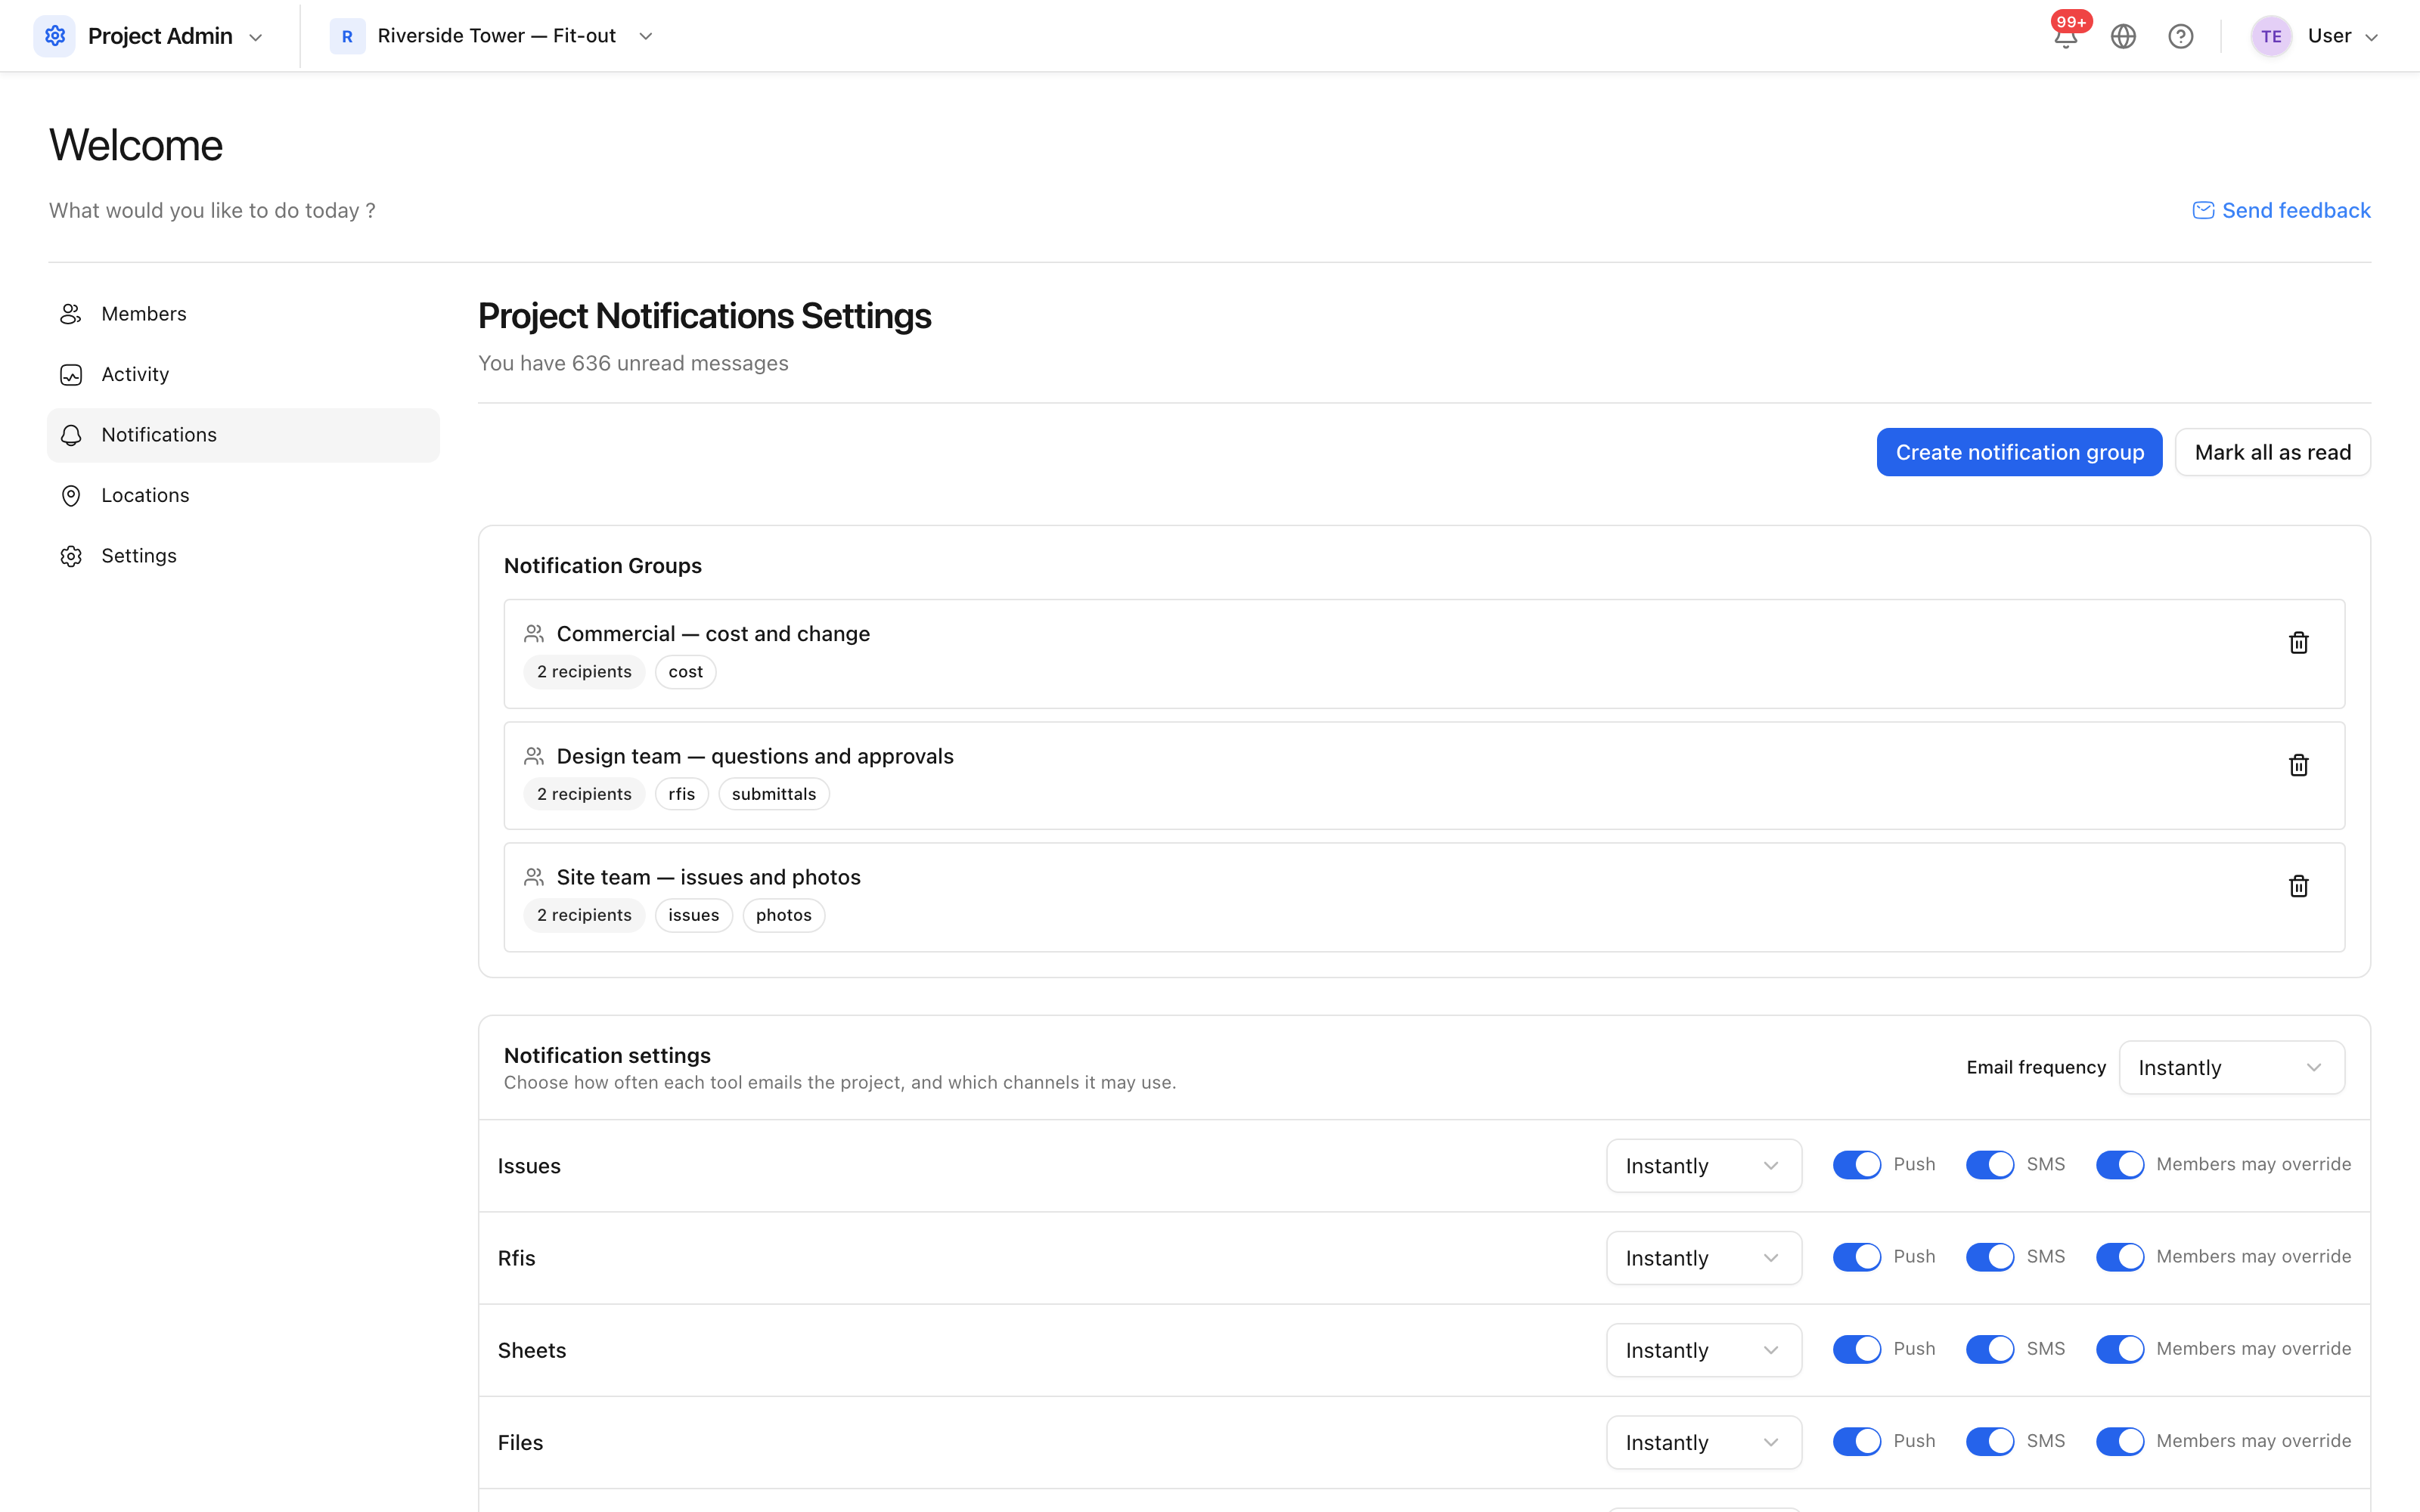Open the help question mark icon
2420x1512 pixels.
2180,36
